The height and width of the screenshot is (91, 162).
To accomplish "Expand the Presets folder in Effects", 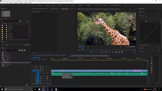I will pyautogui.click(x=1, y=53).
